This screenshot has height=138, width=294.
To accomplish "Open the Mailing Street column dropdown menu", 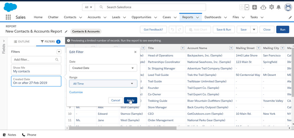I will point(258,48).
